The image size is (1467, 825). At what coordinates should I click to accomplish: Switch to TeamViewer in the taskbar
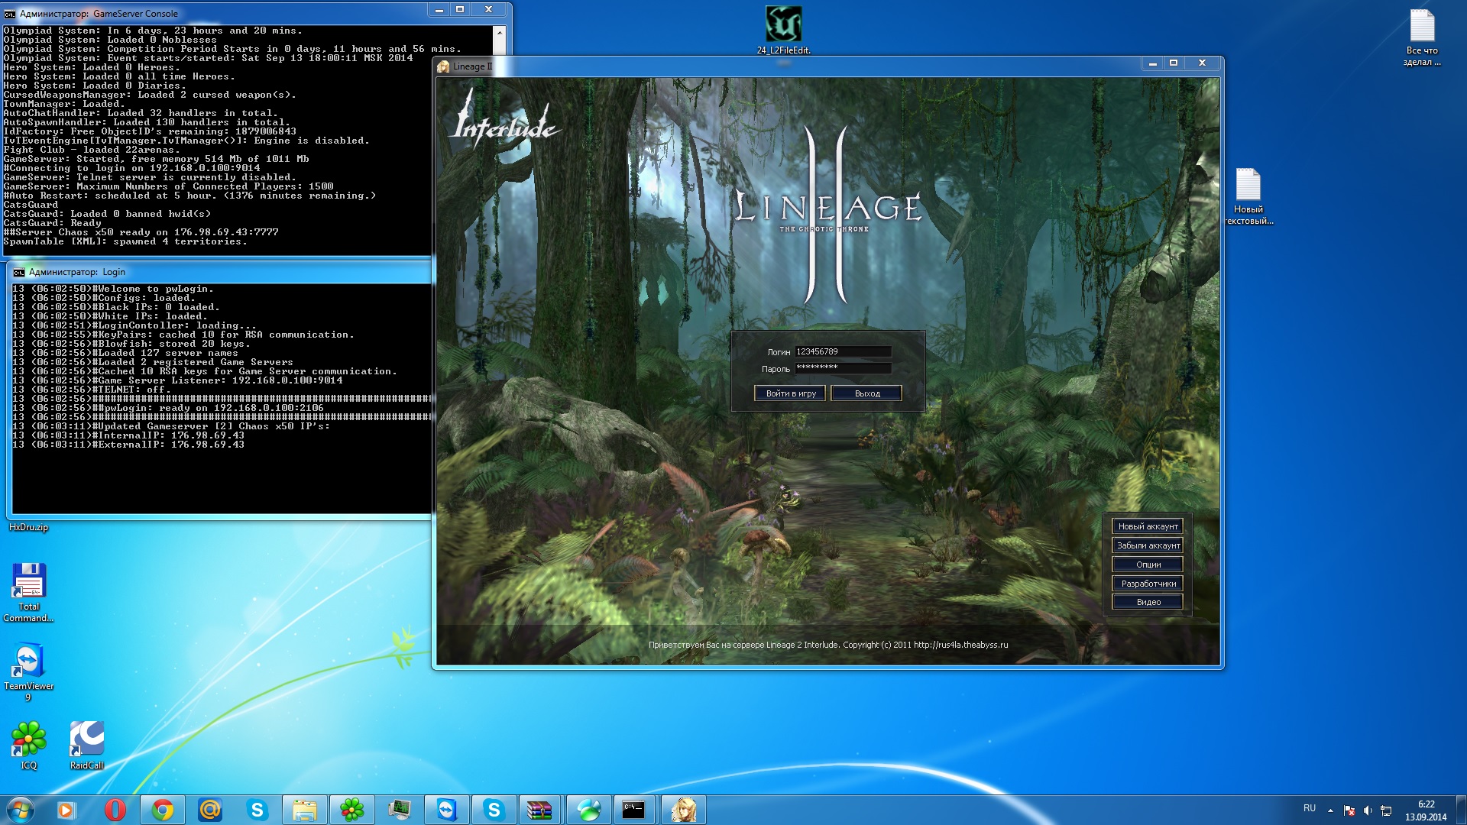tap(447, 810)
